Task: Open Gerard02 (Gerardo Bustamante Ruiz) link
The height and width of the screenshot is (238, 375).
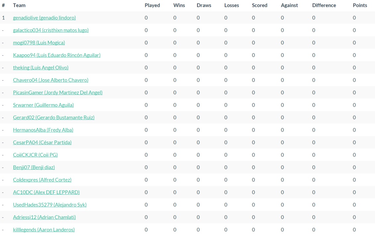Action: [x=54, y=118]
